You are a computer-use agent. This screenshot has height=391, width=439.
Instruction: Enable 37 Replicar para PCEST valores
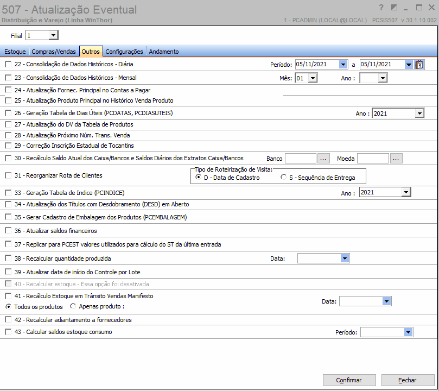8,244
